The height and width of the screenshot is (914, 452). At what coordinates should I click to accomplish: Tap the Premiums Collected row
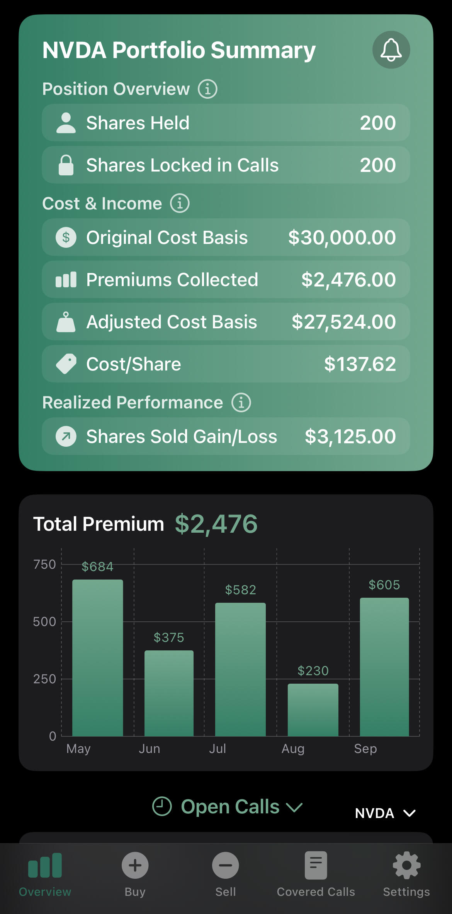tap(226, 280)
